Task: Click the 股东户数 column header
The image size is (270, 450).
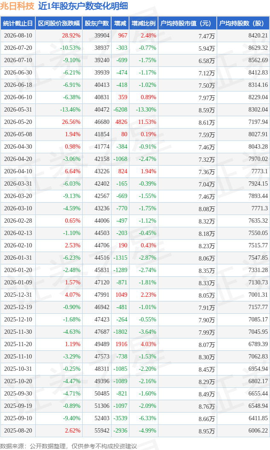Action: click(x=97, y=23)
